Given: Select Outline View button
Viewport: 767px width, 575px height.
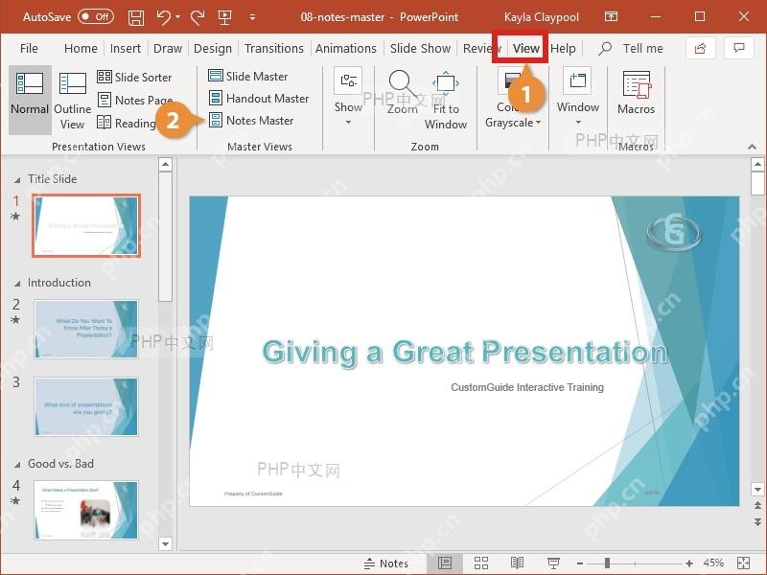Looking at the screenshot, I should pos(73,101).
